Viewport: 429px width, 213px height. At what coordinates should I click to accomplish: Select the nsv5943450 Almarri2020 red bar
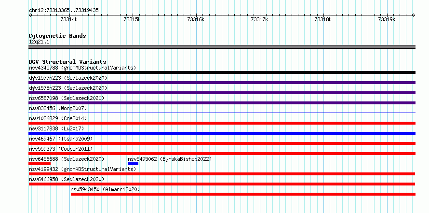pyautogui.click(x=243, y=194)
